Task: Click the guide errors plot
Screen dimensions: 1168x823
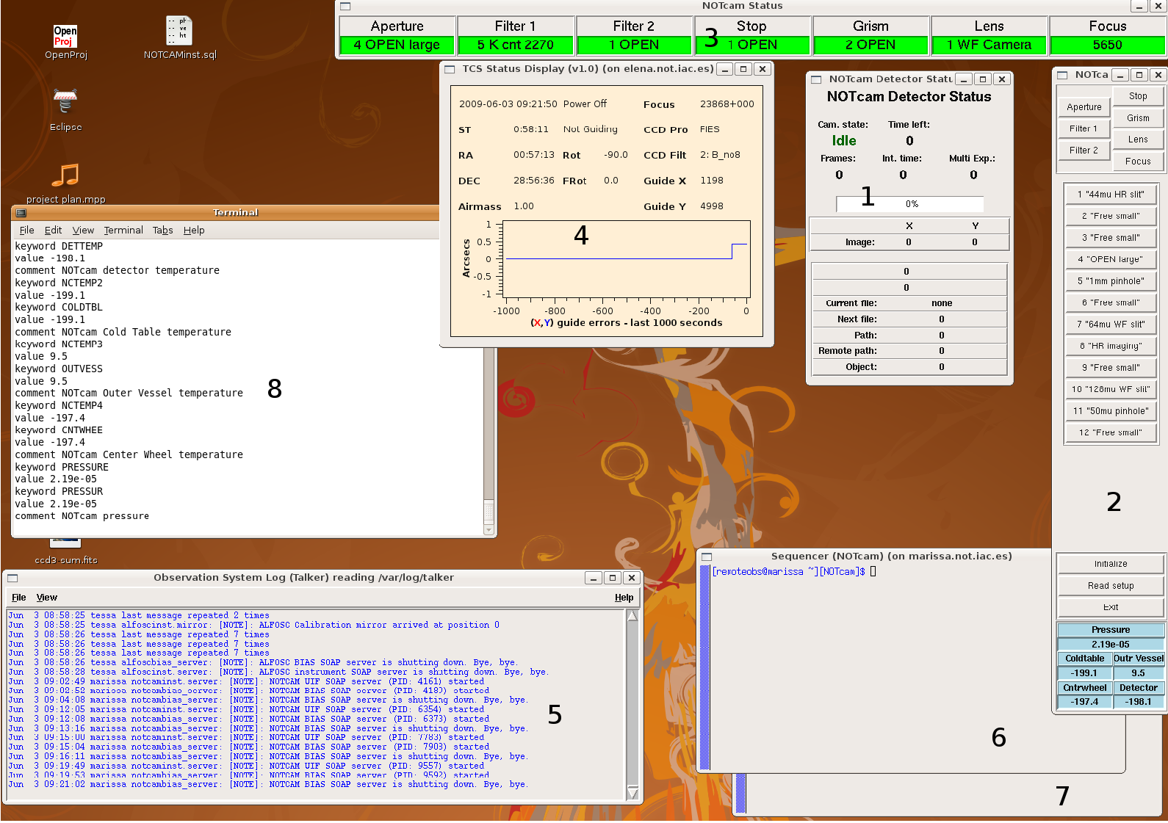Action: [627, 259]
